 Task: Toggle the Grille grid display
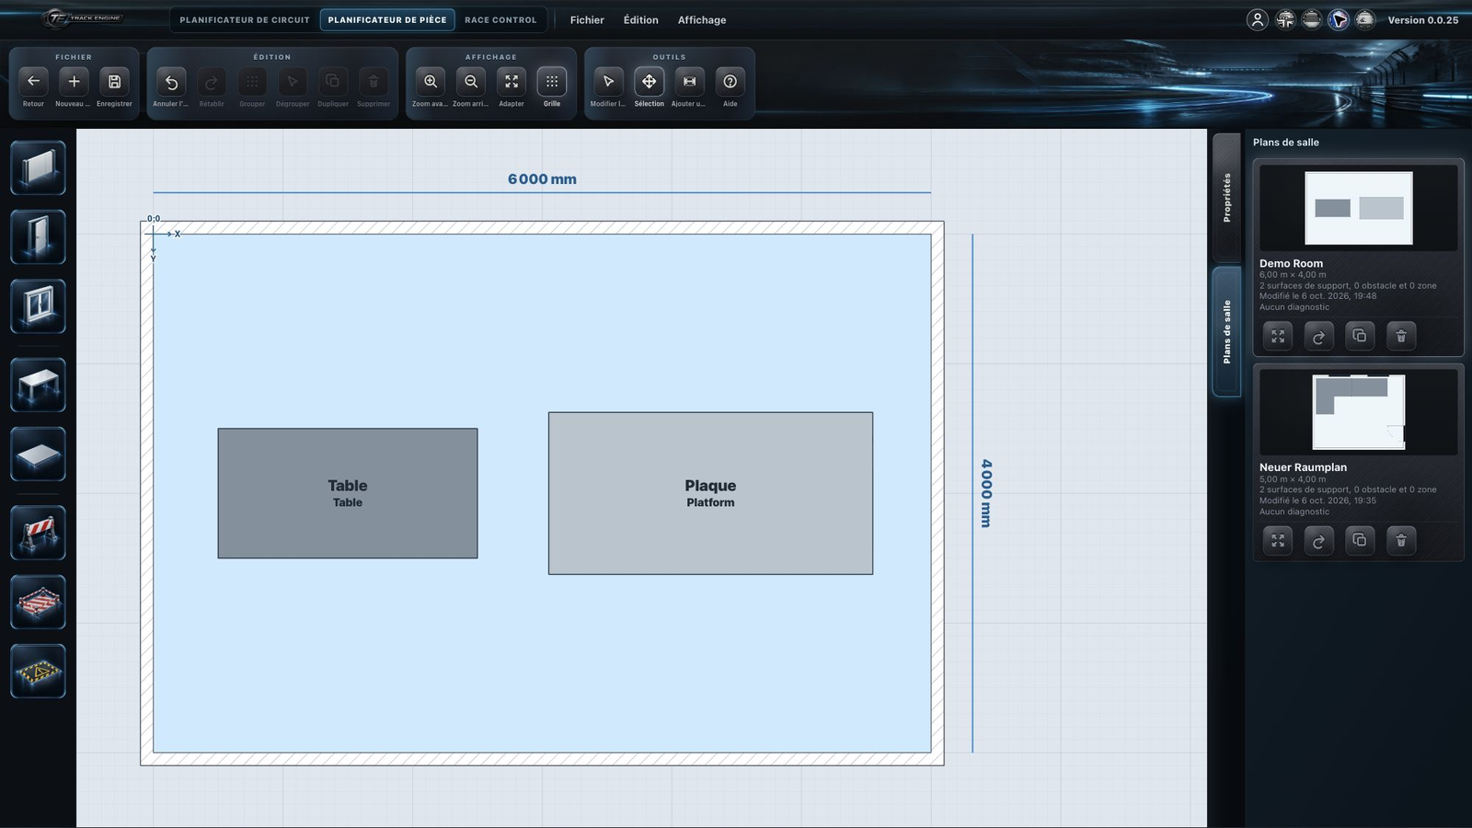[552, 82]
